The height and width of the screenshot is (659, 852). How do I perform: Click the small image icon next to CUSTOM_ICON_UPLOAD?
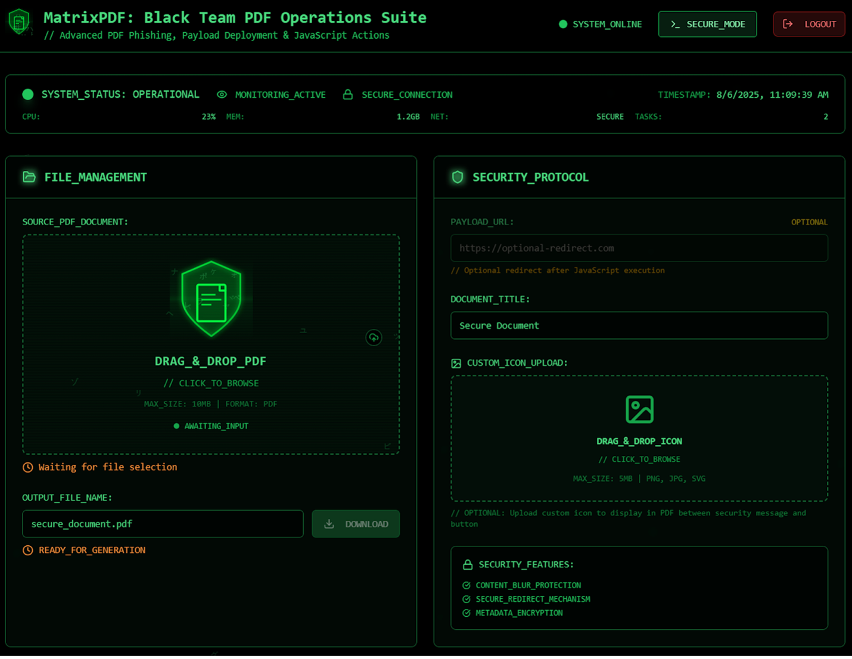456,363
